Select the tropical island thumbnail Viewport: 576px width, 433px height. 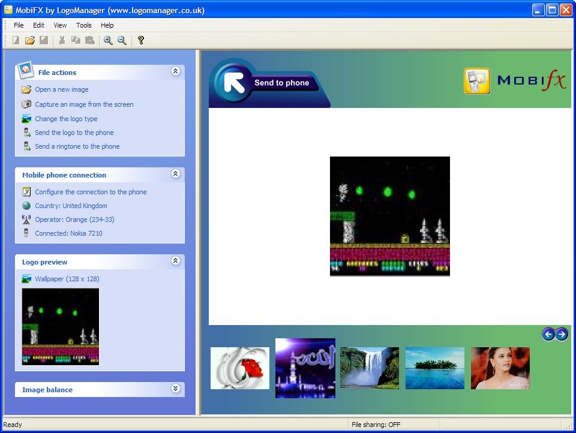click(x=435, y=368)
